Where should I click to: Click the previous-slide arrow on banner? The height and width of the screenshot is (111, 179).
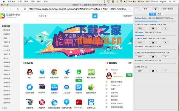(x=25, y=41)
